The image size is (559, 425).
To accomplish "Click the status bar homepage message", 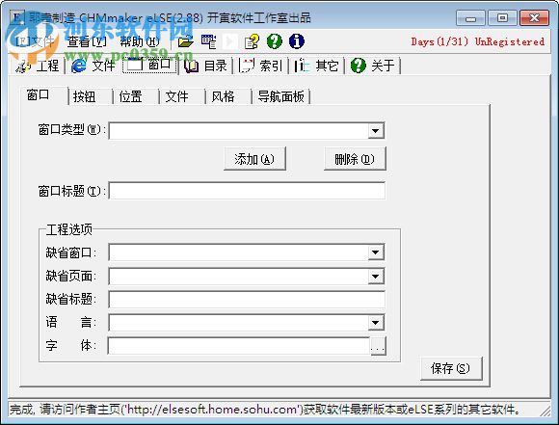I will click(x=265, y=410).
